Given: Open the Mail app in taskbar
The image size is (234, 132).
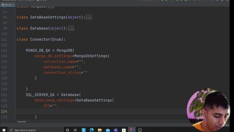Looking at the screenshot, I should 108,130.
